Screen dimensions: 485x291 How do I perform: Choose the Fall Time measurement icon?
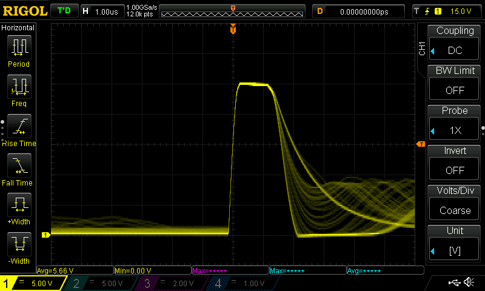coord(19,166)
